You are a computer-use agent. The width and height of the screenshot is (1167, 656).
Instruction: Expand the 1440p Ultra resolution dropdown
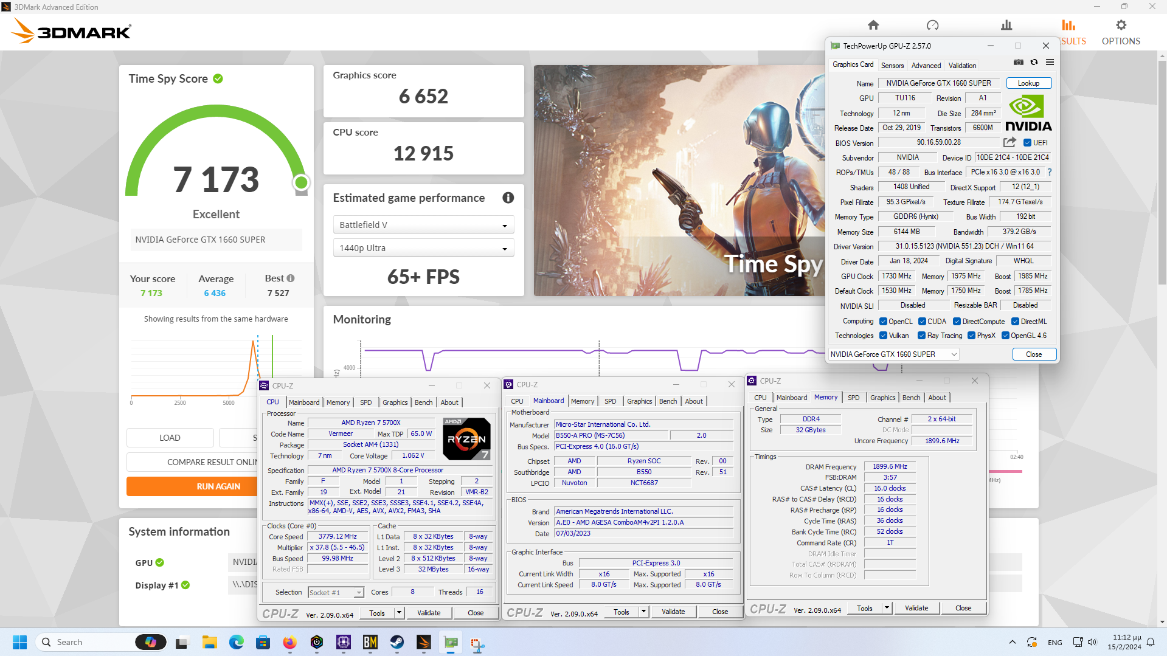pos(423,248)
